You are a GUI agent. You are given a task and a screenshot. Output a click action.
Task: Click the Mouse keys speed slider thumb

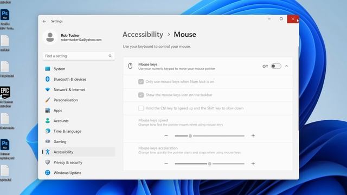pyautogui.click(x=190, y=136)
